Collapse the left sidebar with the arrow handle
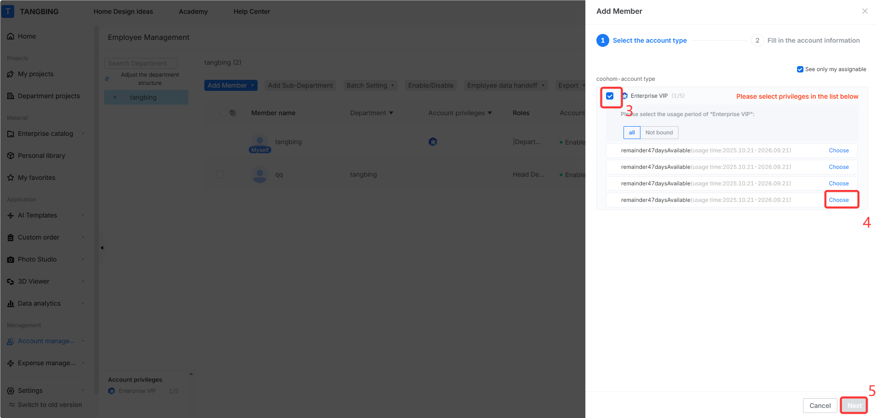The width and height of the screenshot is (876, 418). pos(102,248)
